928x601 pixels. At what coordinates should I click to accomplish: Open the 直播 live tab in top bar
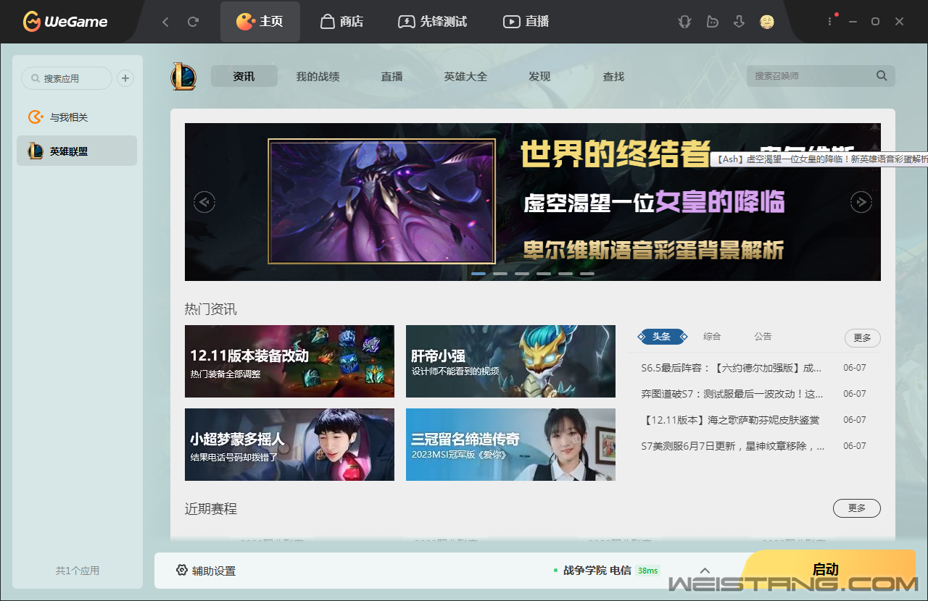tap(526, 22)
